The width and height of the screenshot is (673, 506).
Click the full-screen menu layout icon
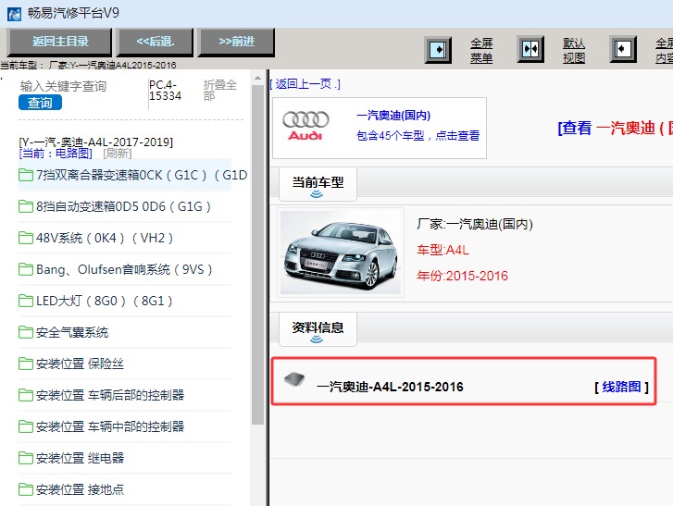[x=438, y=50]
